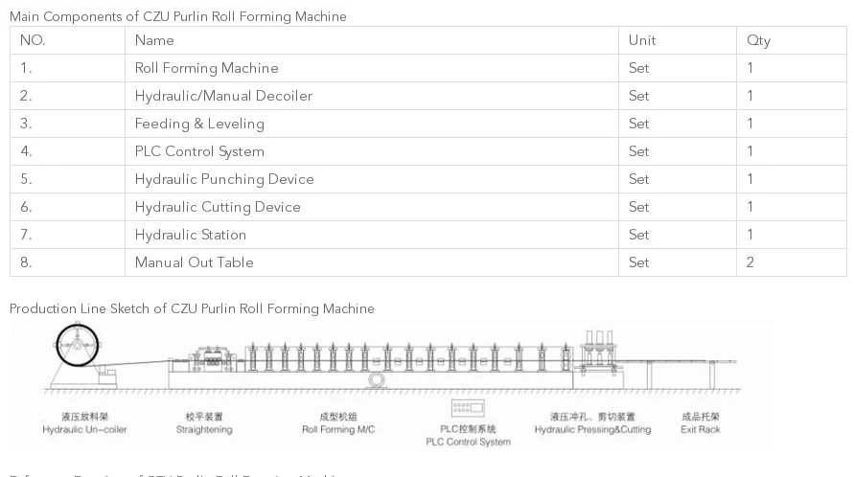Click the "Name" column header
Screen dimensions: 854x477
(x=154, y=40)
